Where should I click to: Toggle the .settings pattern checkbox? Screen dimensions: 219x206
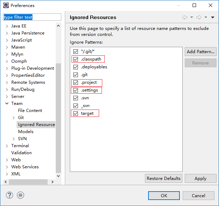[75, 90]
